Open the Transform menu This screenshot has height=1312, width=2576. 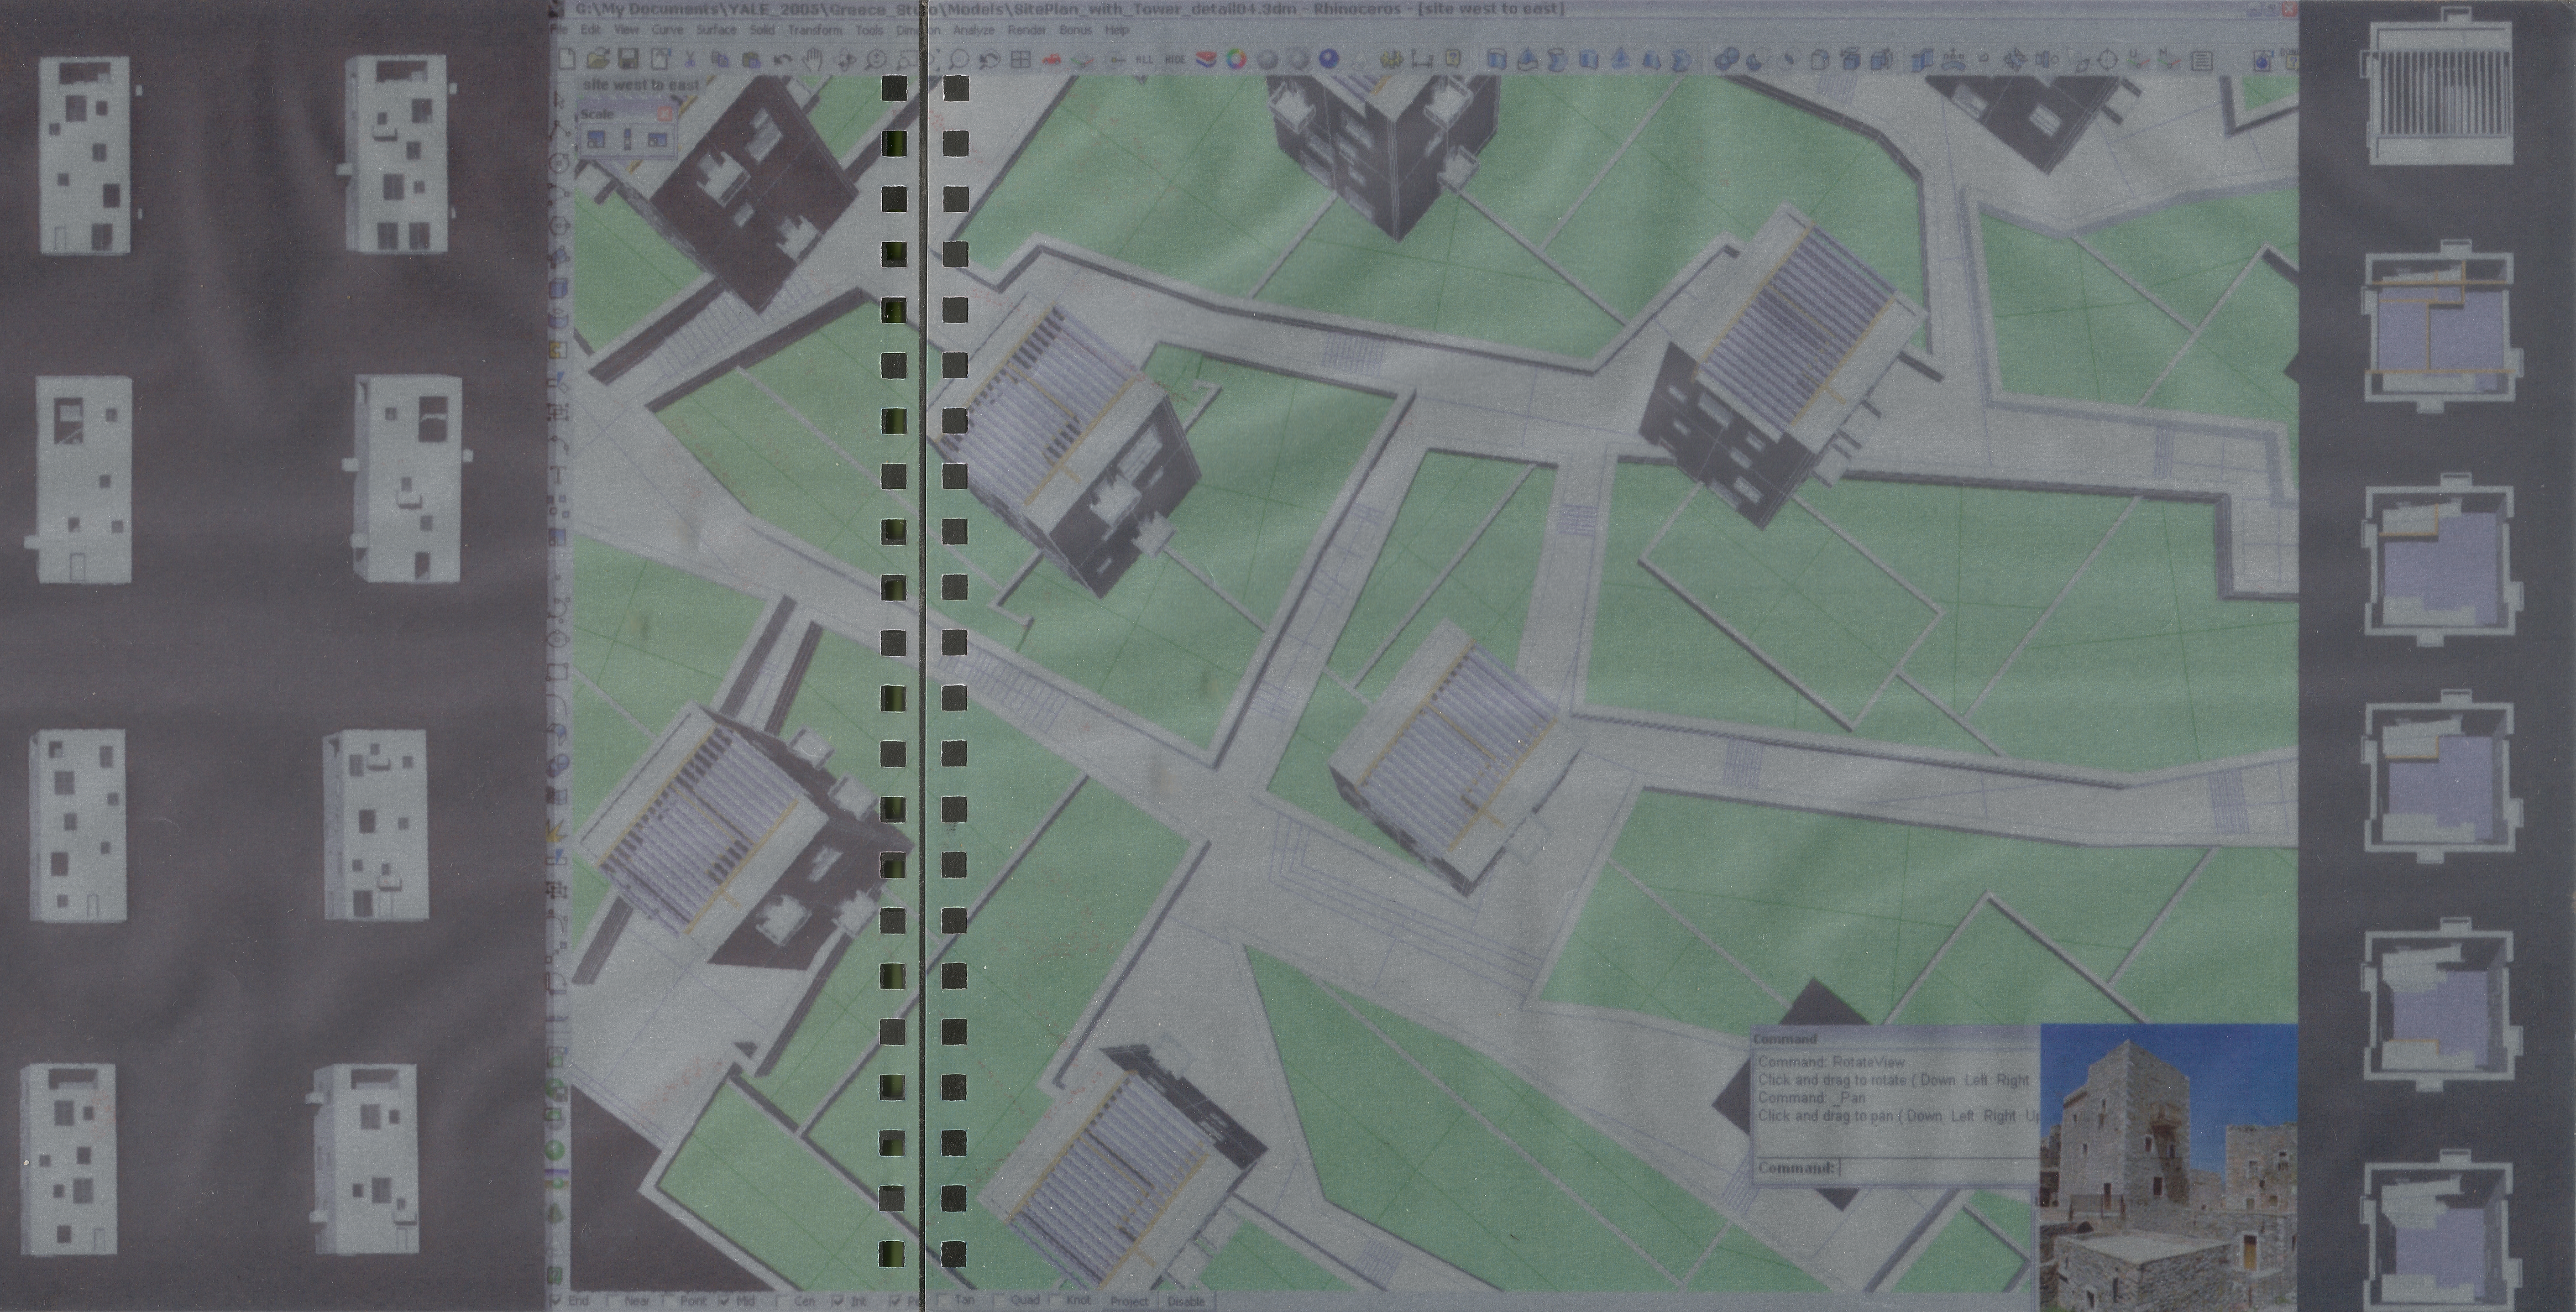[x=814, y=30]
